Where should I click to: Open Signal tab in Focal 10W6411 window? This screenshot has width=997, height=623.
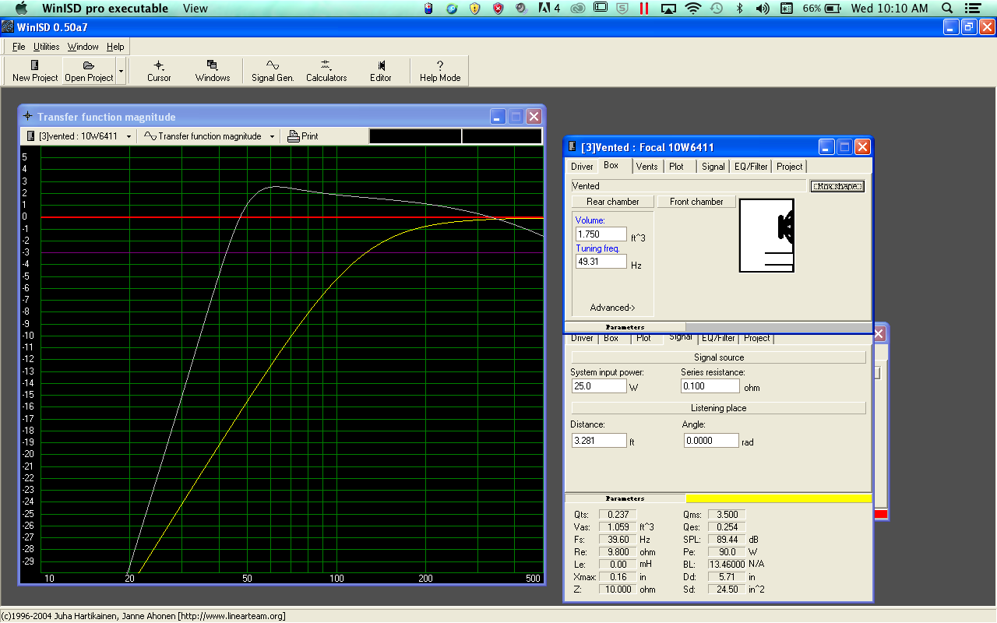pos(713,167)
